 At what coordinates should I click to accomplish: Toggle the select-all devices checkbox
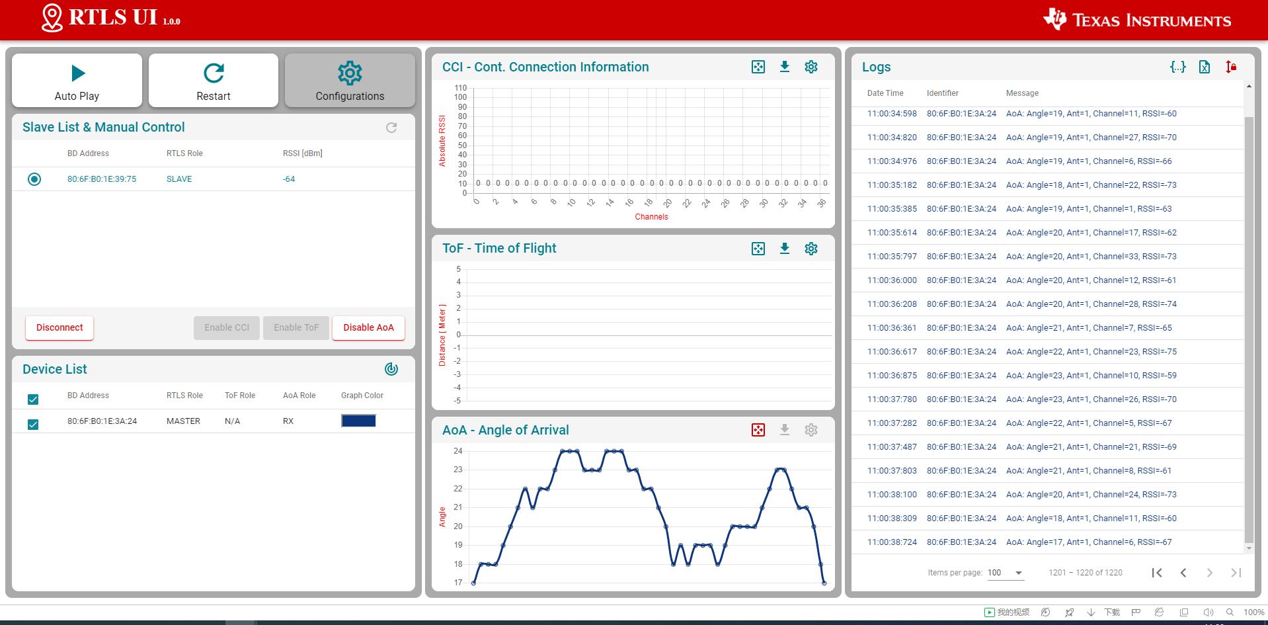(33, 399)
